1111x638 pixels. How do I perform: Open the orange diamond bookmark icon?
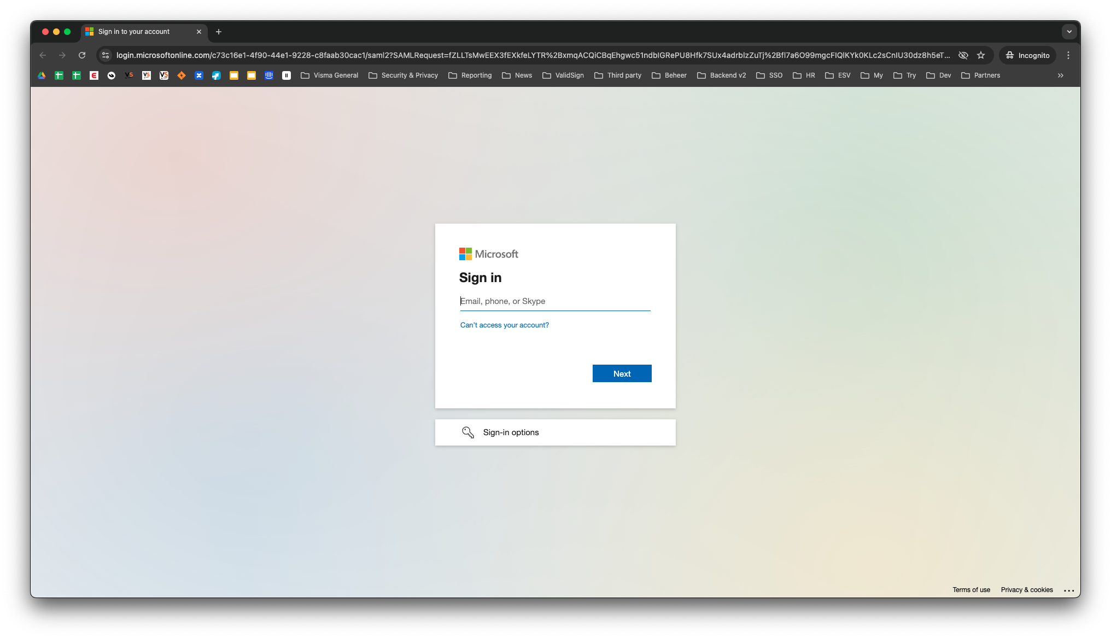[182, 75]
